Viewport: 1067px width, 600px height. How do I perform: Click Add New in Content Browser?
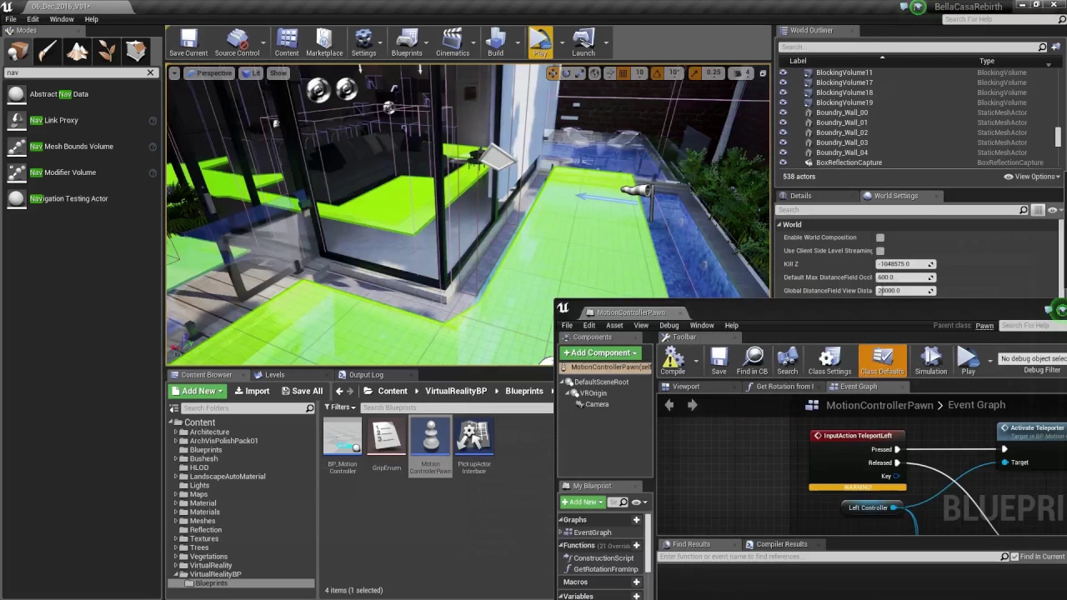tap(198, 391)
